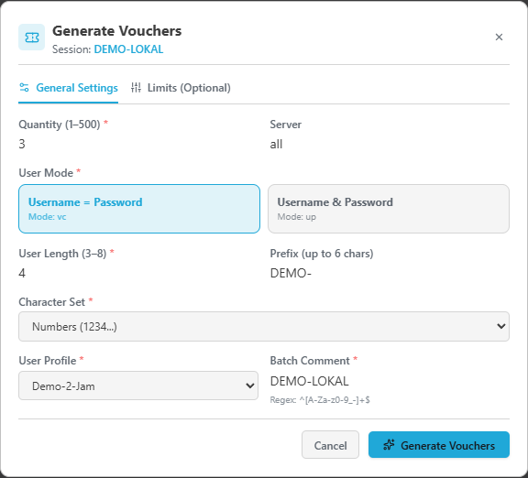Edit the Server field showing all

click(390, 144)
